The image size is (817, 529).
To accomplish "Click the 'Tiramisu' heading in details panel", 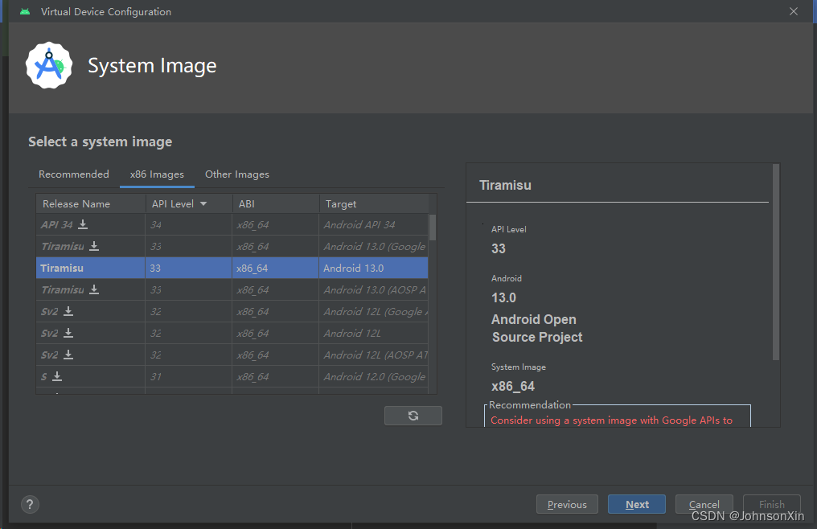I will (x=505, y=185).
